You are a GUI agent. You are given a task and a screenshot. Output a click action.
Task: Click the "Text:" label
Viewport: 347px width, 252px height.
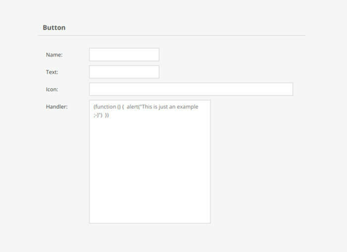(52, 72)
